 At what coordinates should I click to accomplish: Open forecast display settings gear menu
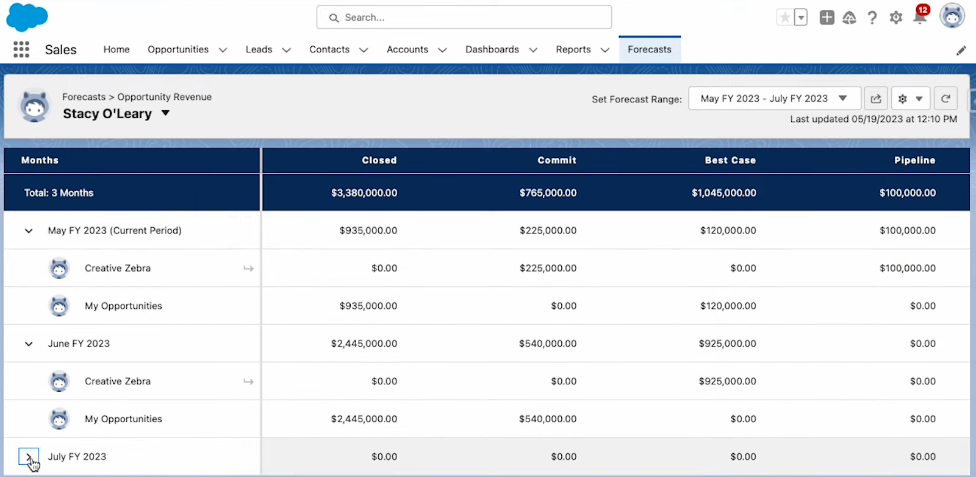[x=910, y=99]
